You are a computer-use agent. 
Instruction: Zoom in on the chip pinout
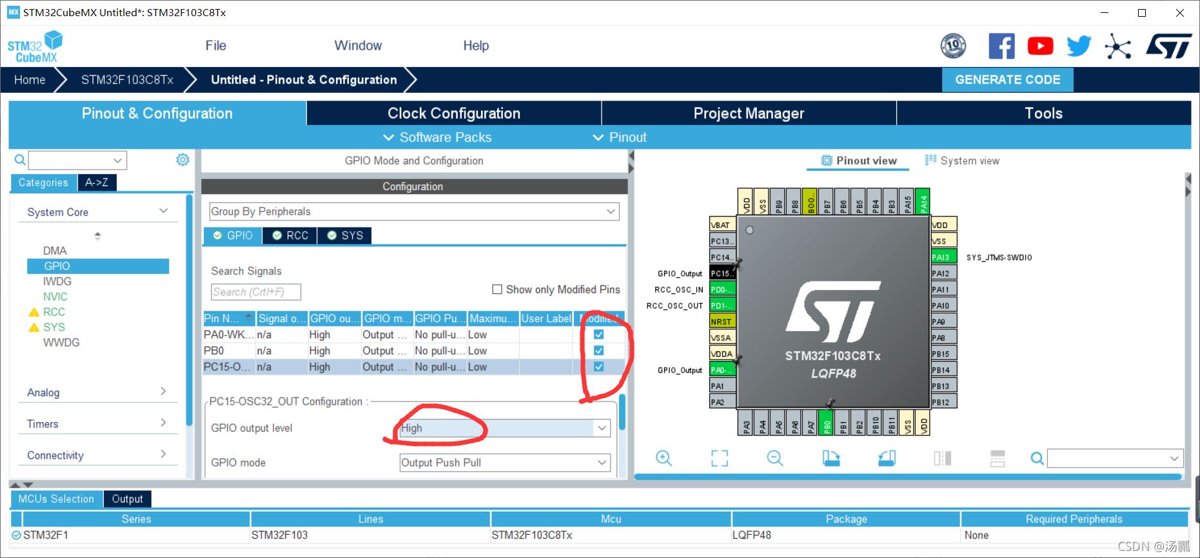tap(664, 458)
